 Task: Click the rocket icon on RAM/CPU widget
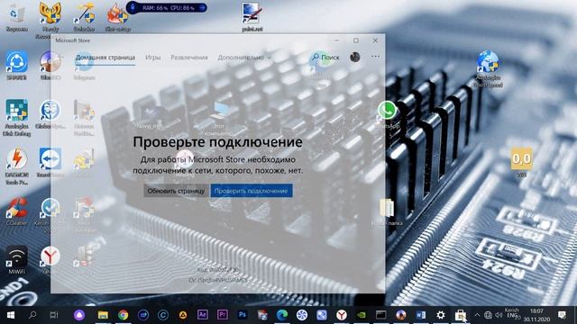[133, 7]
